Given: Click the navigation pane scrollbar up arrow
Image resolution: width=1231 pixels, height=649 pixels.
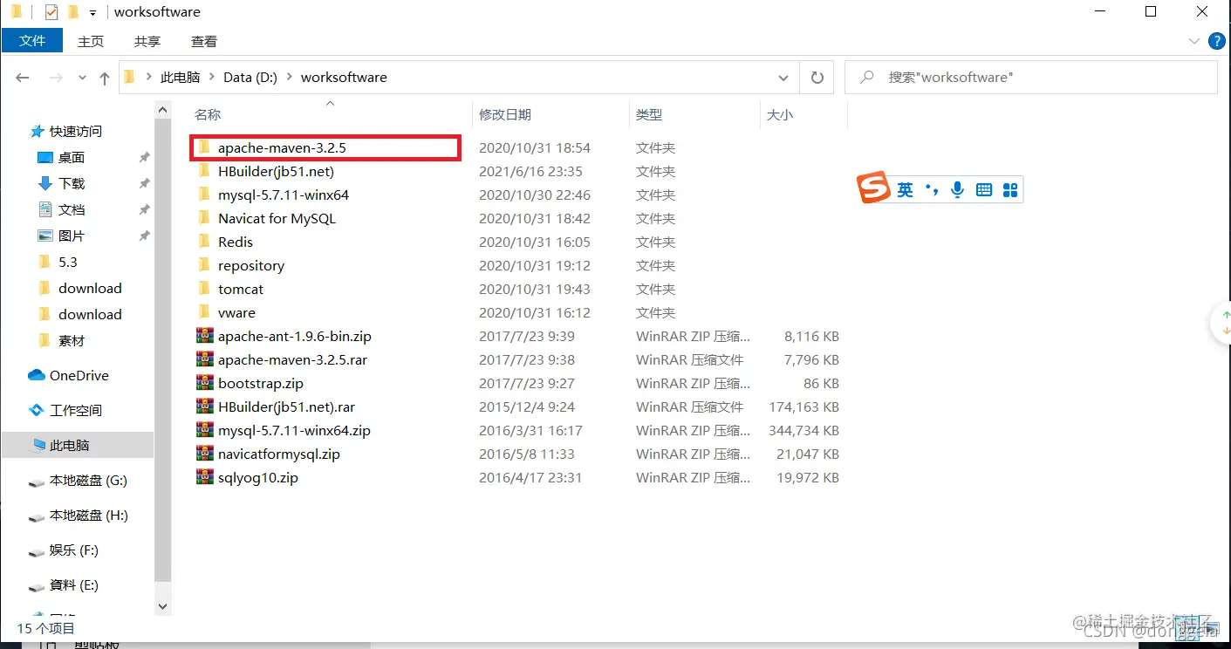Looking at the screenshot, I should point(162,110).
